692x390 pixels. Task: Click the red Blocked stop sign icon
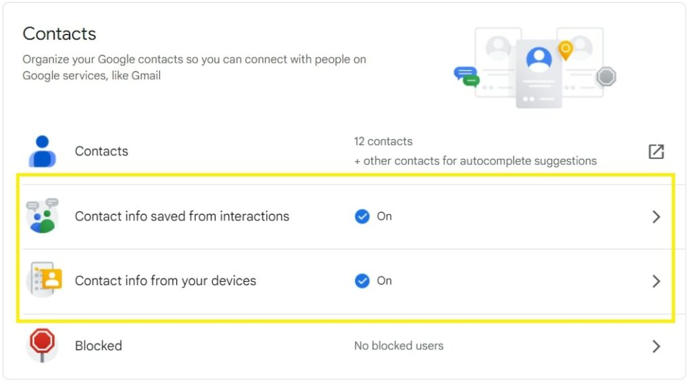42,345
